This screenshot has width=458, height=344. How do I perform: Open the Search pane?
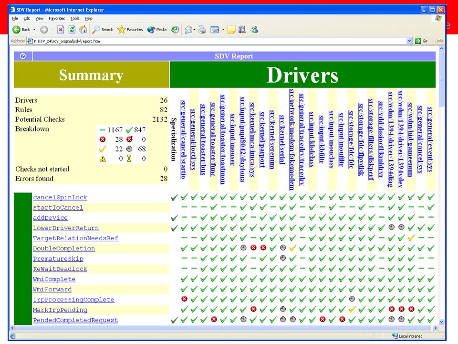click(x=103, y=30)
